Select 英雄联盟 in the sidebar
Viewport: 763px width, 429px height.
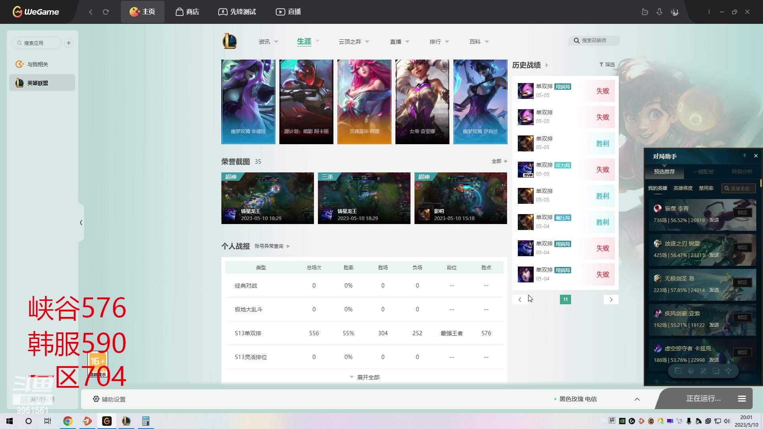click(x=42, y=83)
